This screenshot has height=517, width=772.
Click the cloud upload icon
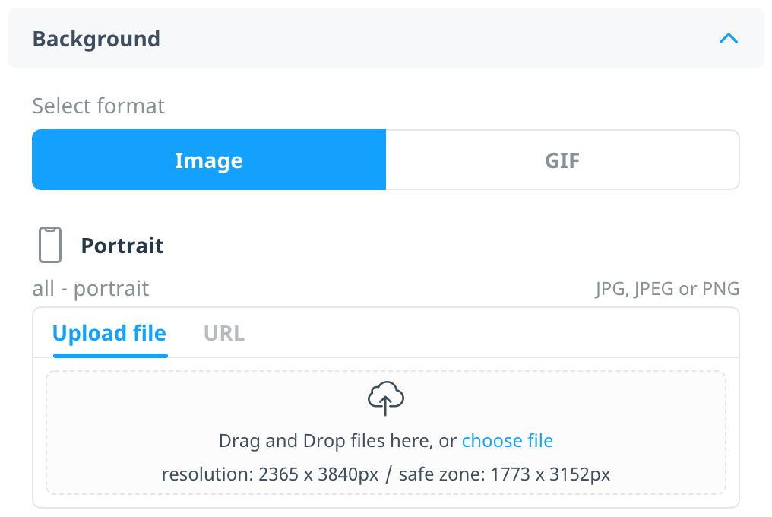point(386,398)
